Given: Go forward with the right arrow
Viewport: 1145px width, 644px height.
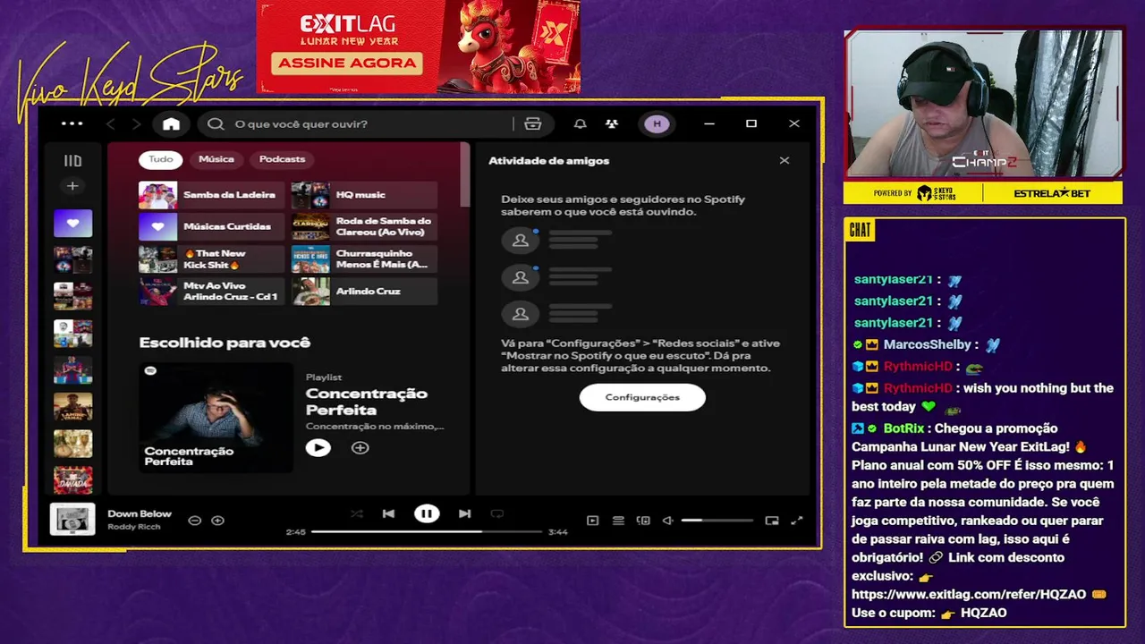Looking at the screenshot, I should pos(136,123).
